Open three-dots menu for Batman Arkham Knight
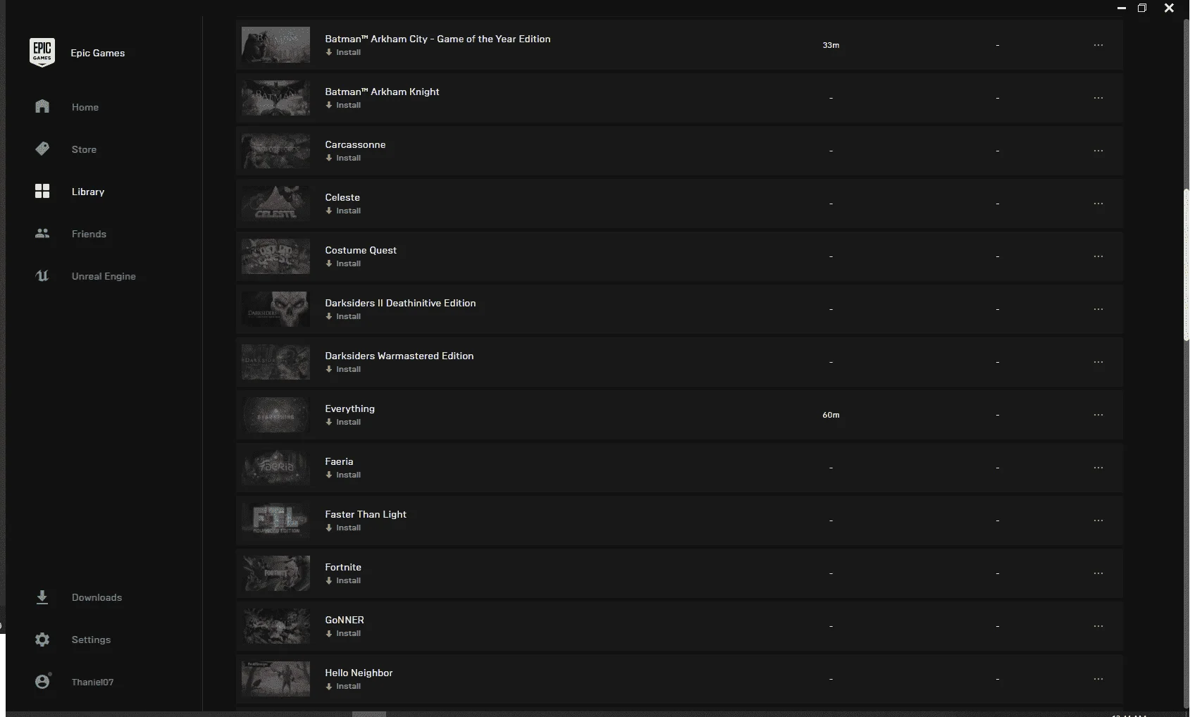The height and width of the screenshot is (717, 1195). (x=1098, y=98)
